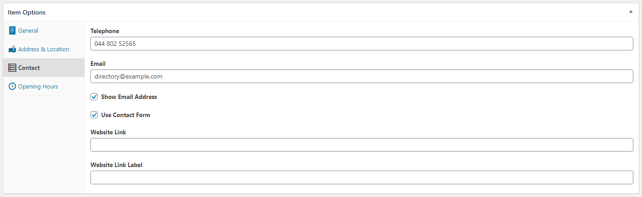The height and width of the screenshot is (197, 642).
Task: Click the Opening Hours clock icon
Action: pos(12,86)
